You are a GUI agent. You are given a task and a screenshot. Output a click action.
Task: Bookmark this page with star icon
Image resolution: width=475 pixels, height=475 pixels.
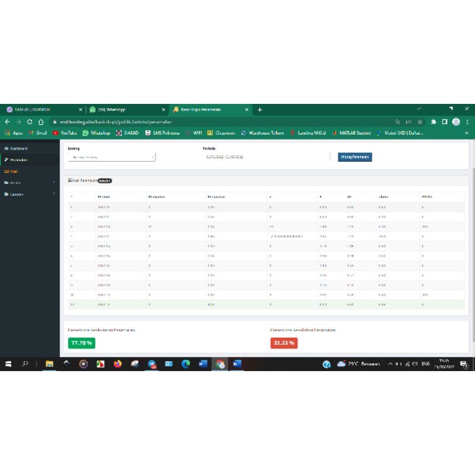(420, 122)
